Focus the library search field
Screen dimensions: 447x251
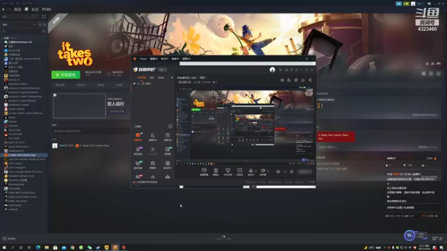pos(21,31)
